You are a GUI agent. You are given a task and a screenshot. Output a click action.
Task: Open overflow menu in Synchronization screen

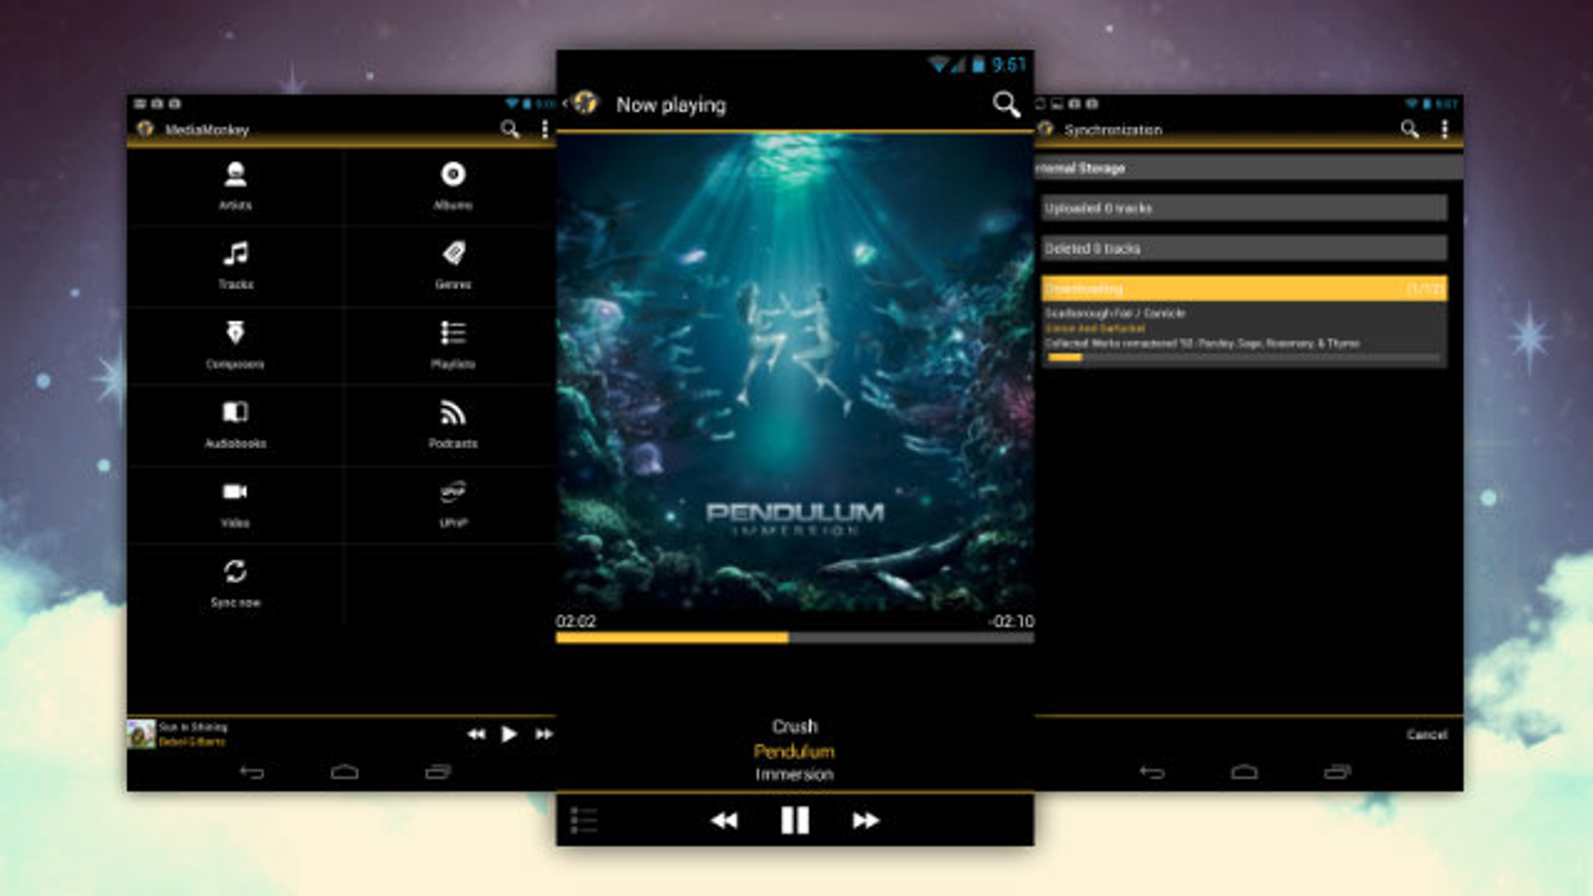point(1445,129)
